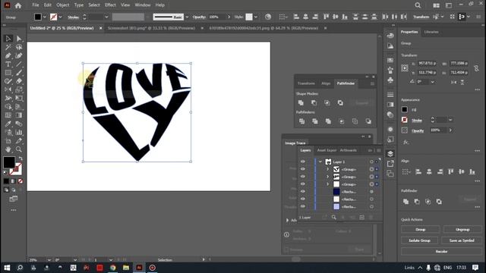Select the Selection tool arrow

pos(8,39)
